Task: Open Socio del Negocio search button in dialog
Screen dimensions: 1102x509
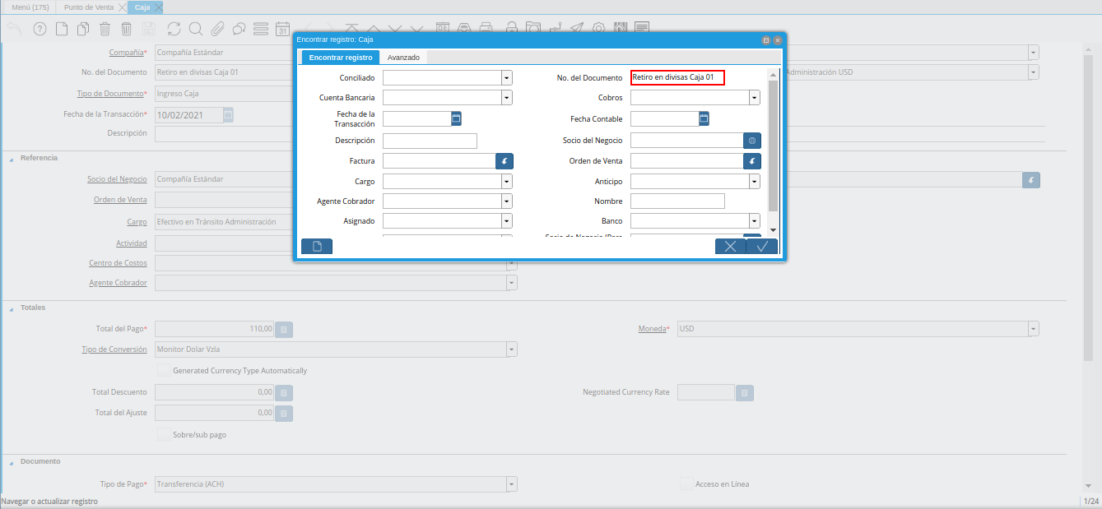Action: (x=751, y=141)
